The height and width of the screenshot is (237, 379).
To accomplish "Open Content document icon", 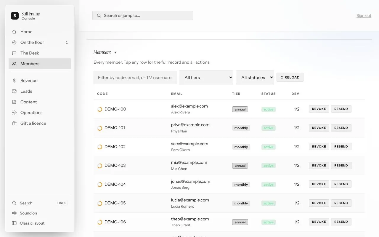I will tap(14, 102).
